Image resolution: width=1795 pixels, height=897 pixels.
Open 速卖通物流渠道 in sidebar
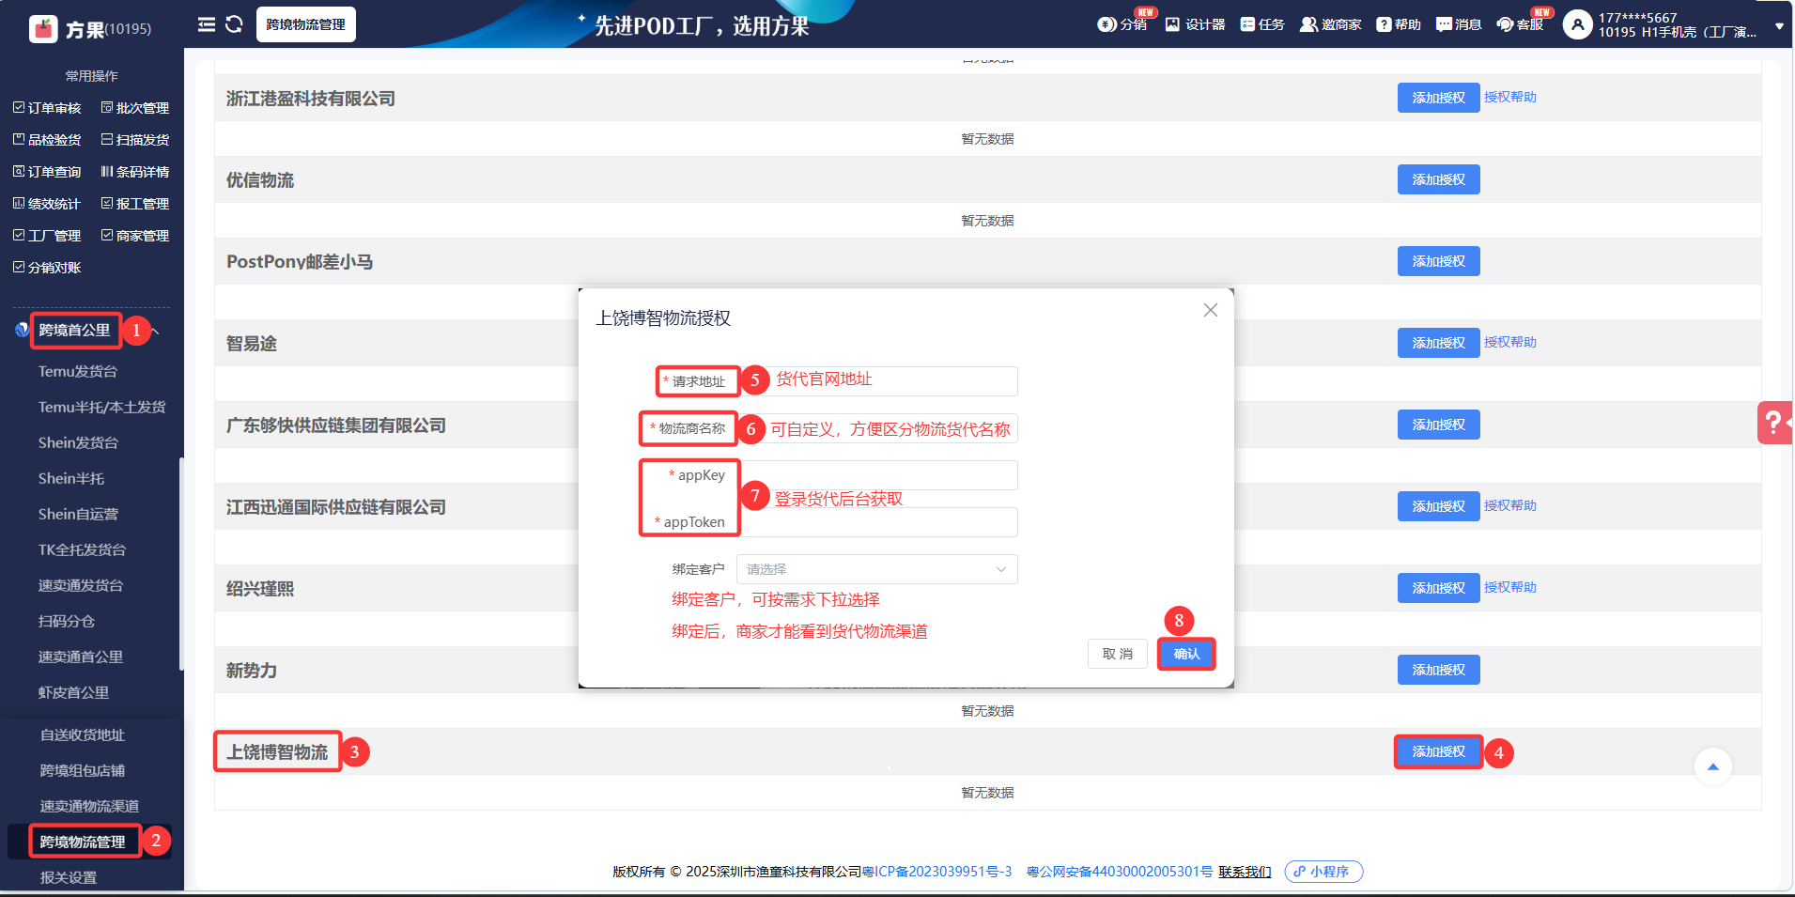pyautogui.click(x=89, y=807)
